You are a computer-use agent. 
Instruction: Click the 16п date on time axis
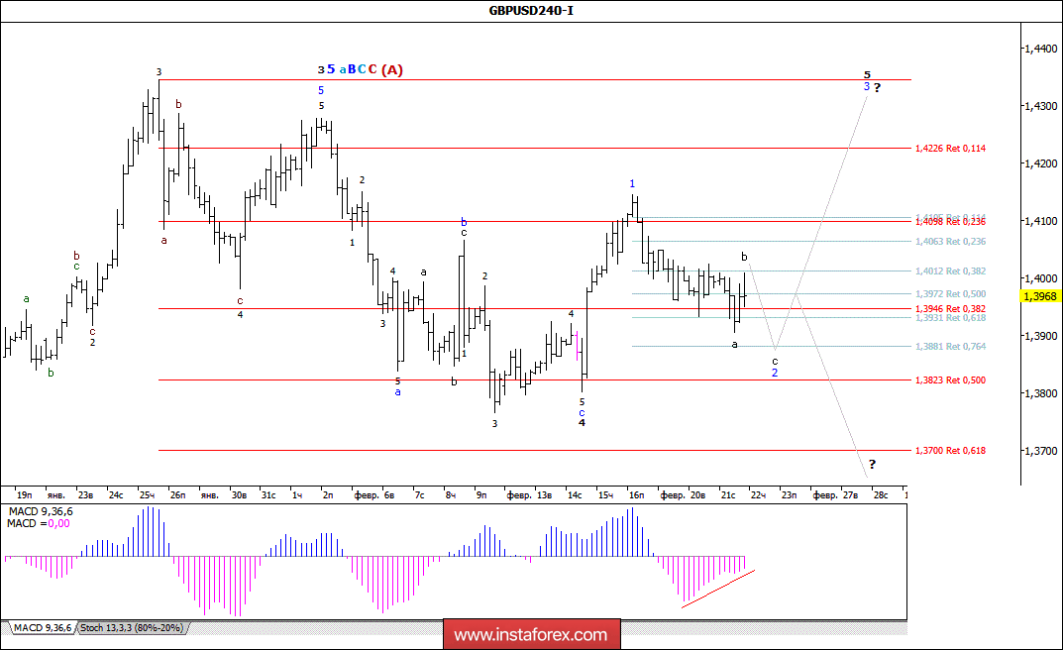[636, 495]
